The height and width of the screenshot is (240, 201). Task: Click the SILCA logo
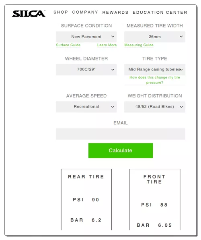(29, 14)
